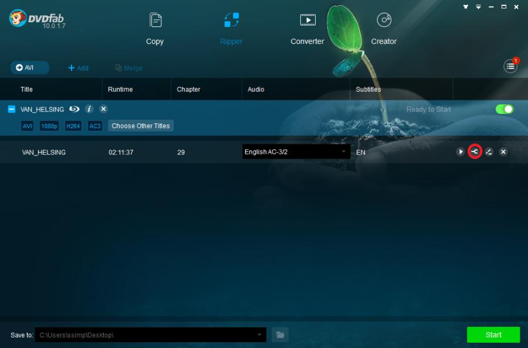This screenshot has height=348, width=528.
Task: Browse for output folder icon
Action: coord(280,335)
